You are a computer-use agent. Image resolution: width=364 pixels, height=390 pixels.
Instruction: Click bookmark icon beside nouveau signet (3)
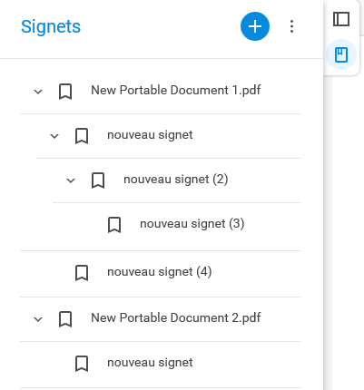114,225
